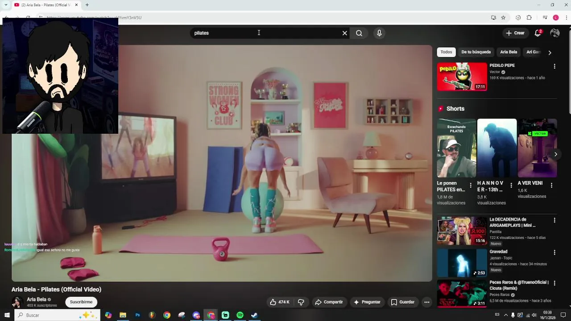571x321 pixels.
Task: Open the clock showing 03:38
Action: [548, 315]
